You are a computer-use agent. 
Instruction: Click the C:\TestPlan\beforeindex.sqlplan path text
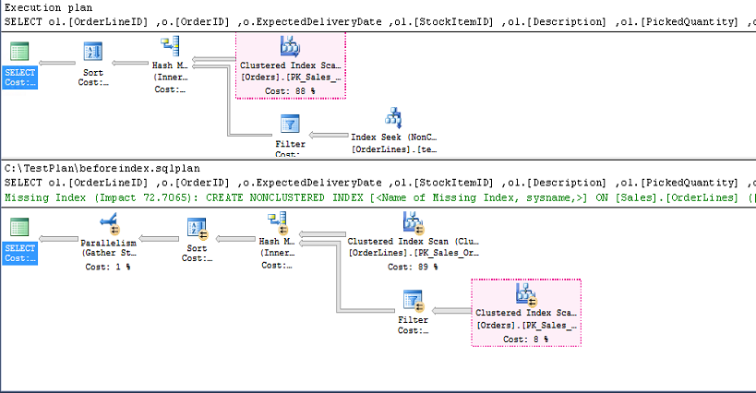coord(102,168)
